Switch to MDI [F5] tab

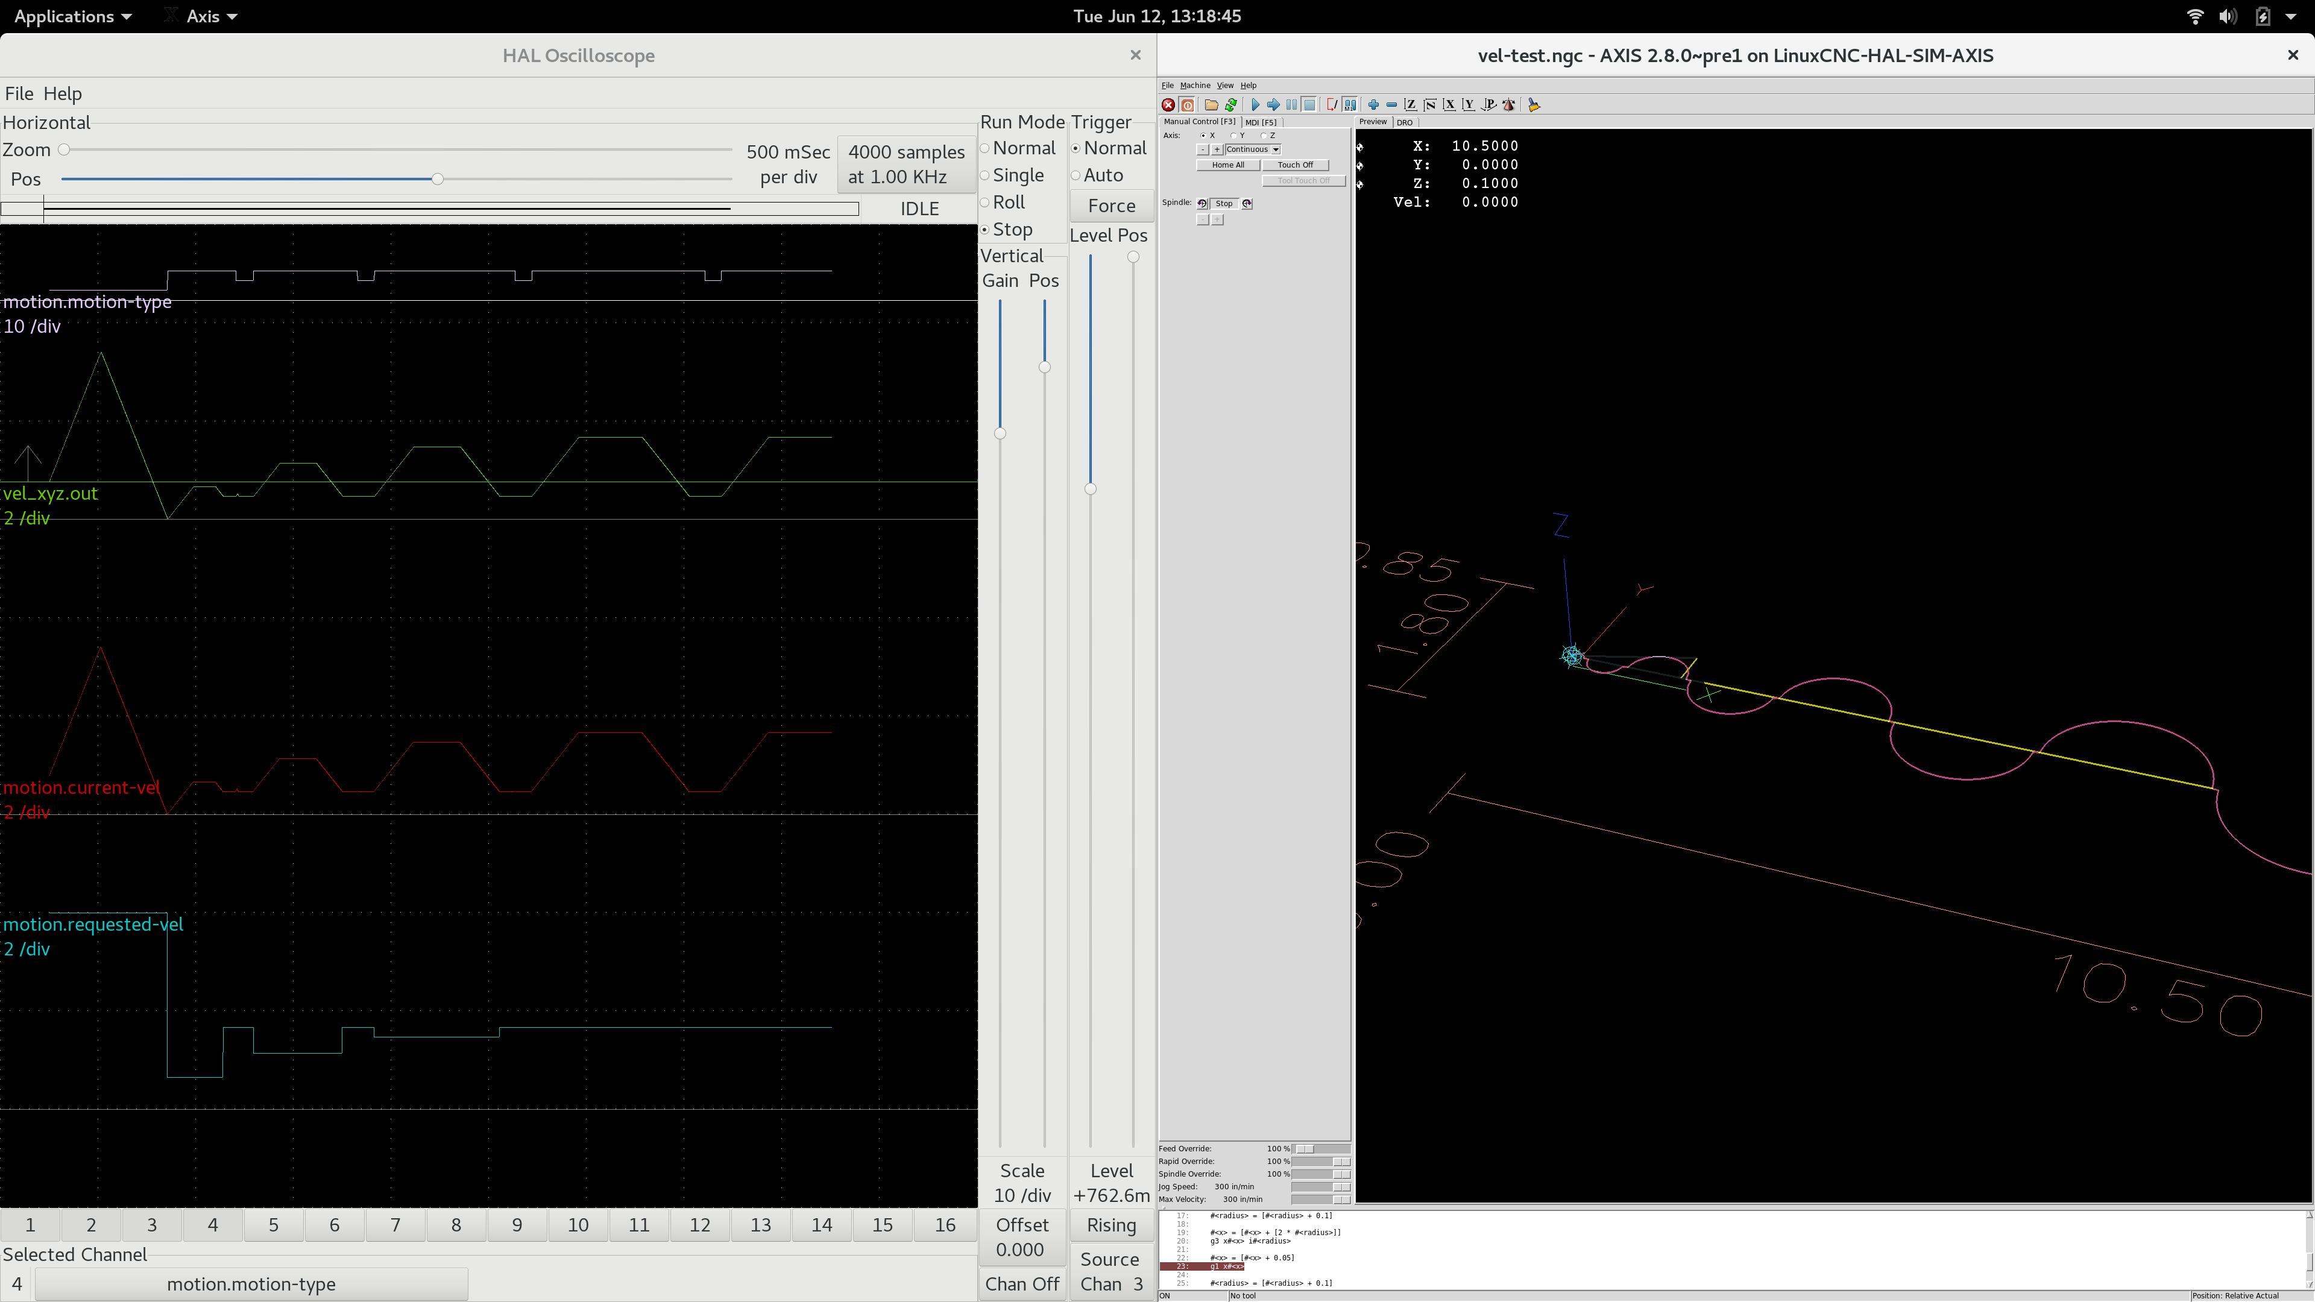pos(1261,122)
